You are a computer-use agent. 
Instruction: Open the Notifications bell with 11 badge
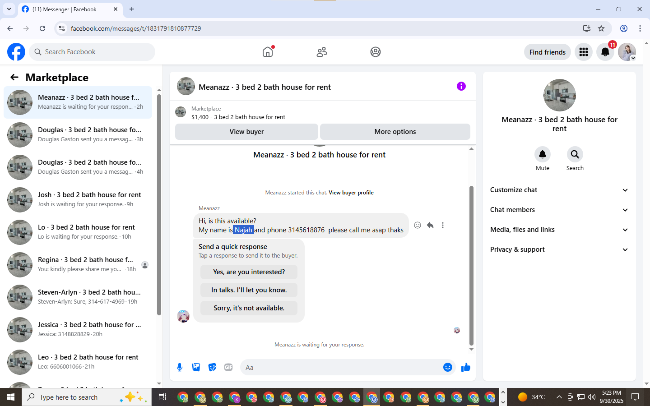[605, 52]
